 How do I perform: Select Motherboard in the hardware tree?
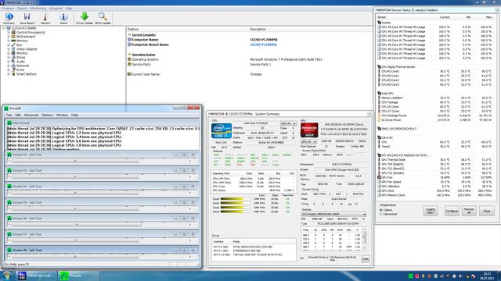click(26, 37)
